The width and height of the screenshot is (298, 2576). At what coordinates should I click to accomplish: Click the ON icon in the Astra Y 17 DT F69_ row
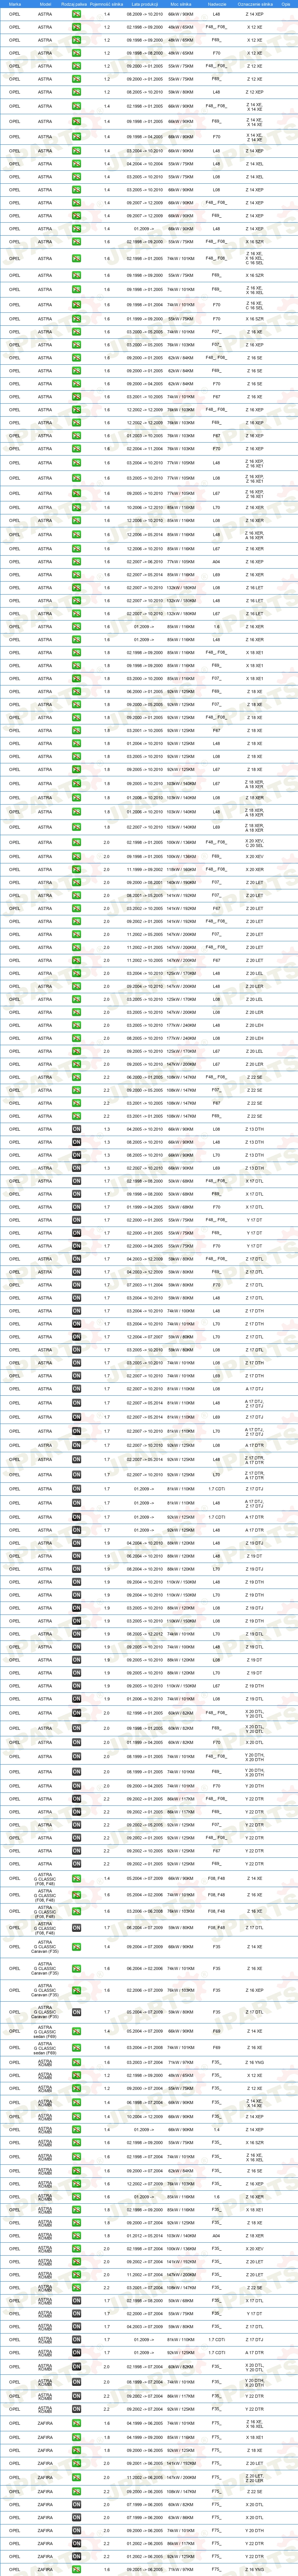[77, 1233]
